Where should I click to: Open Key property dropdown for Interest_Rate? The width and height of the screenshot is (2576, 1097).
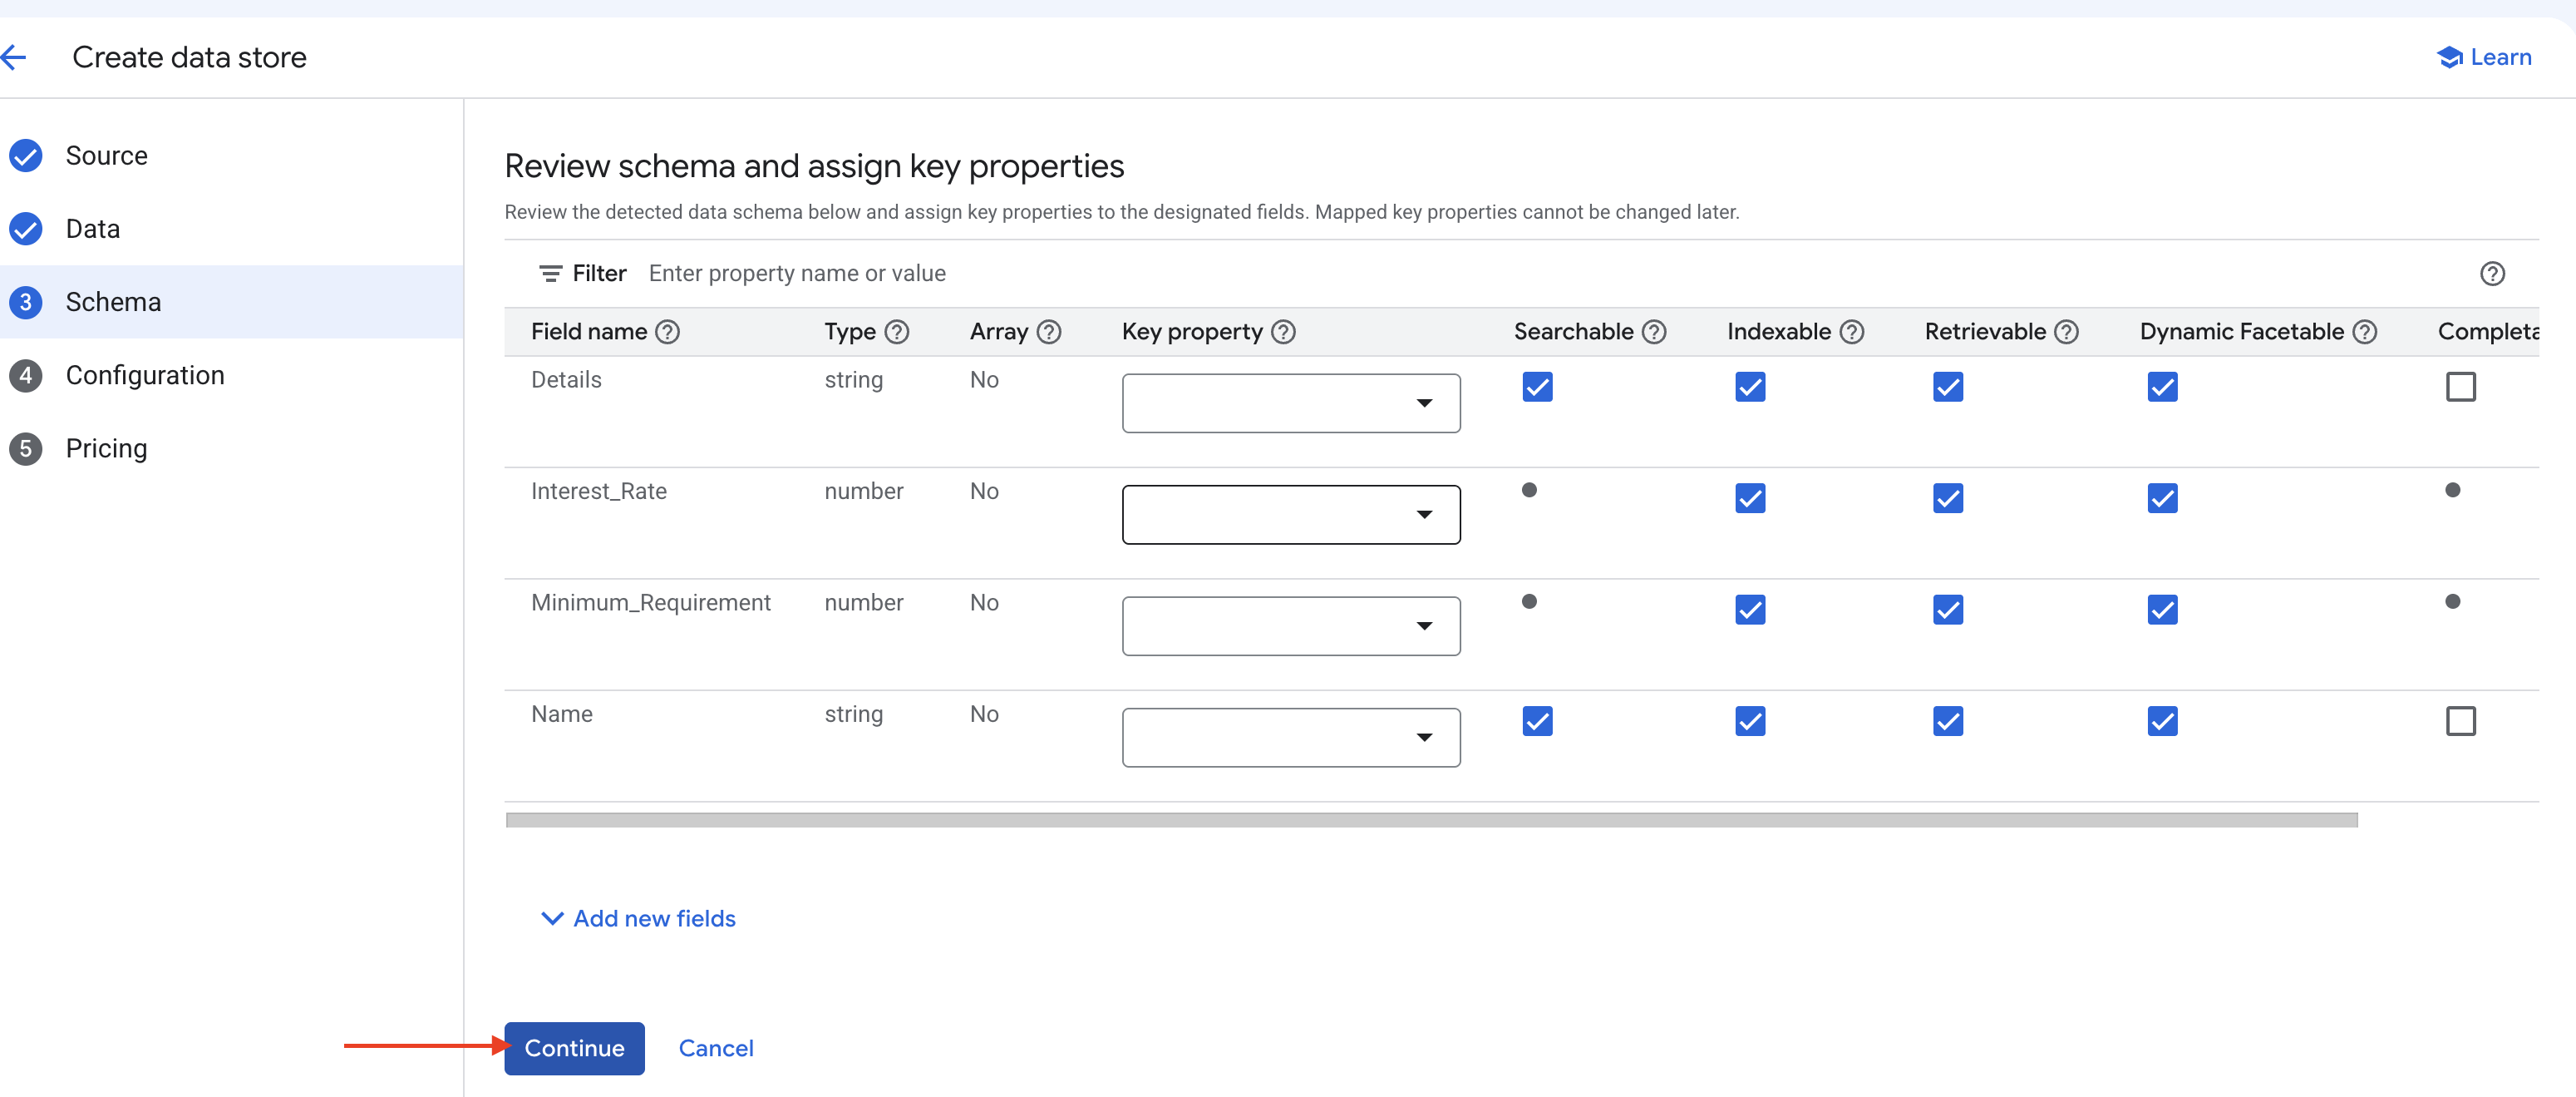click(x=1290, y=515)
